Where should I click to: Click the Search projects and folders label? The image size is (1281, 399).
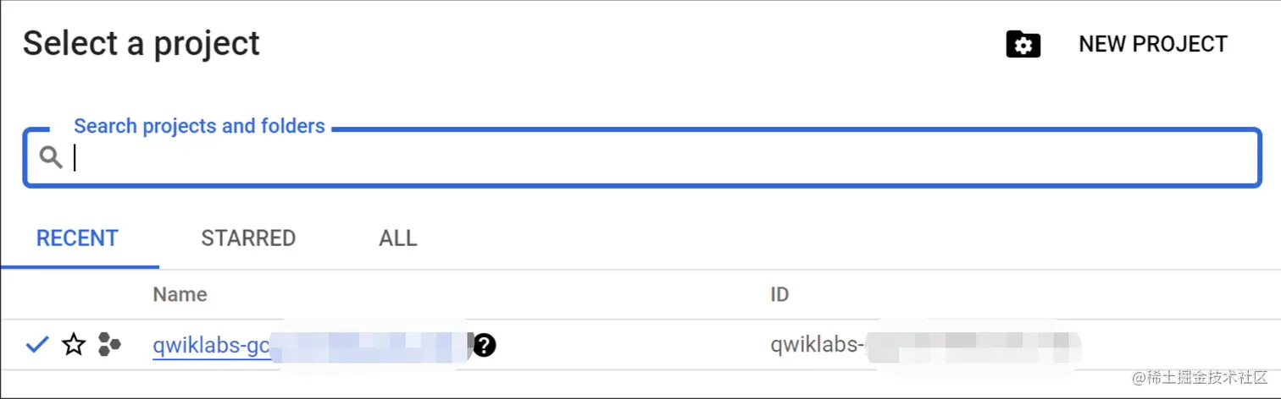pyautogui.click(x=199, y=126)
